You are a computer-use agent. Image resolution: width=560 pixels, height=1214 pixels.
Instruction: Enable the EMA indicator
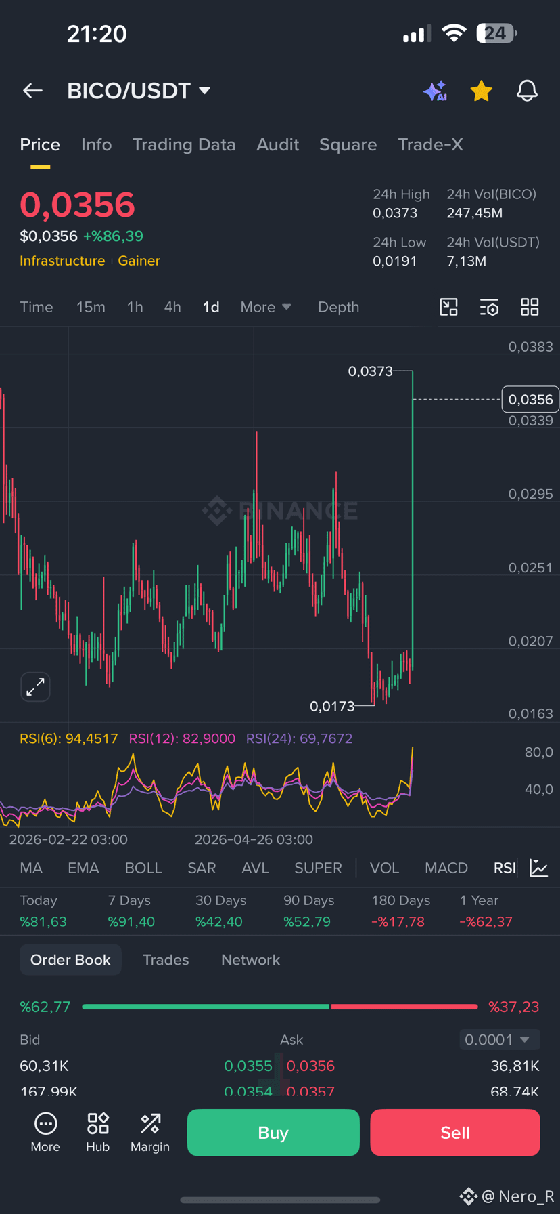pyautogui.click(x=83, y=868)
